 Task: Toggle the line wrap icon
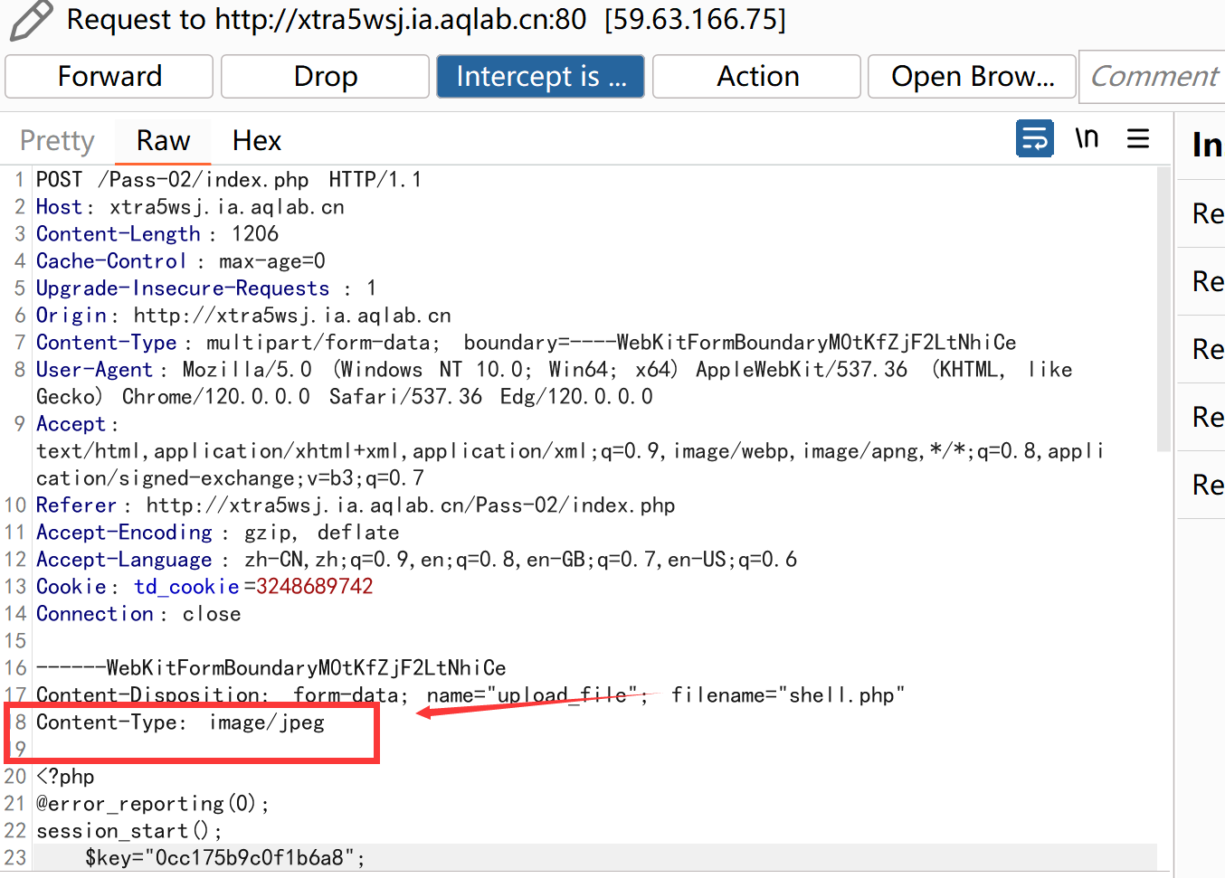click(x=1035, y=138)
